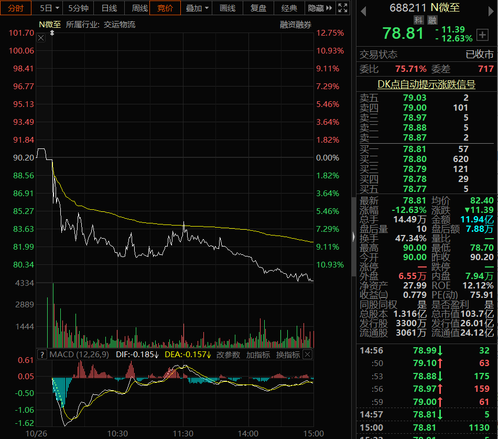Expand the 5日 dropdown arrow
The height and width of the screenshot is (439, 498).
[x=58, y=8]
